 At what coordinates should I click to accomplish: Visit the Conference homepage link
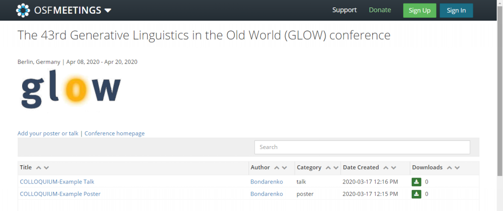pyautogui.click(x=114, y=133)
